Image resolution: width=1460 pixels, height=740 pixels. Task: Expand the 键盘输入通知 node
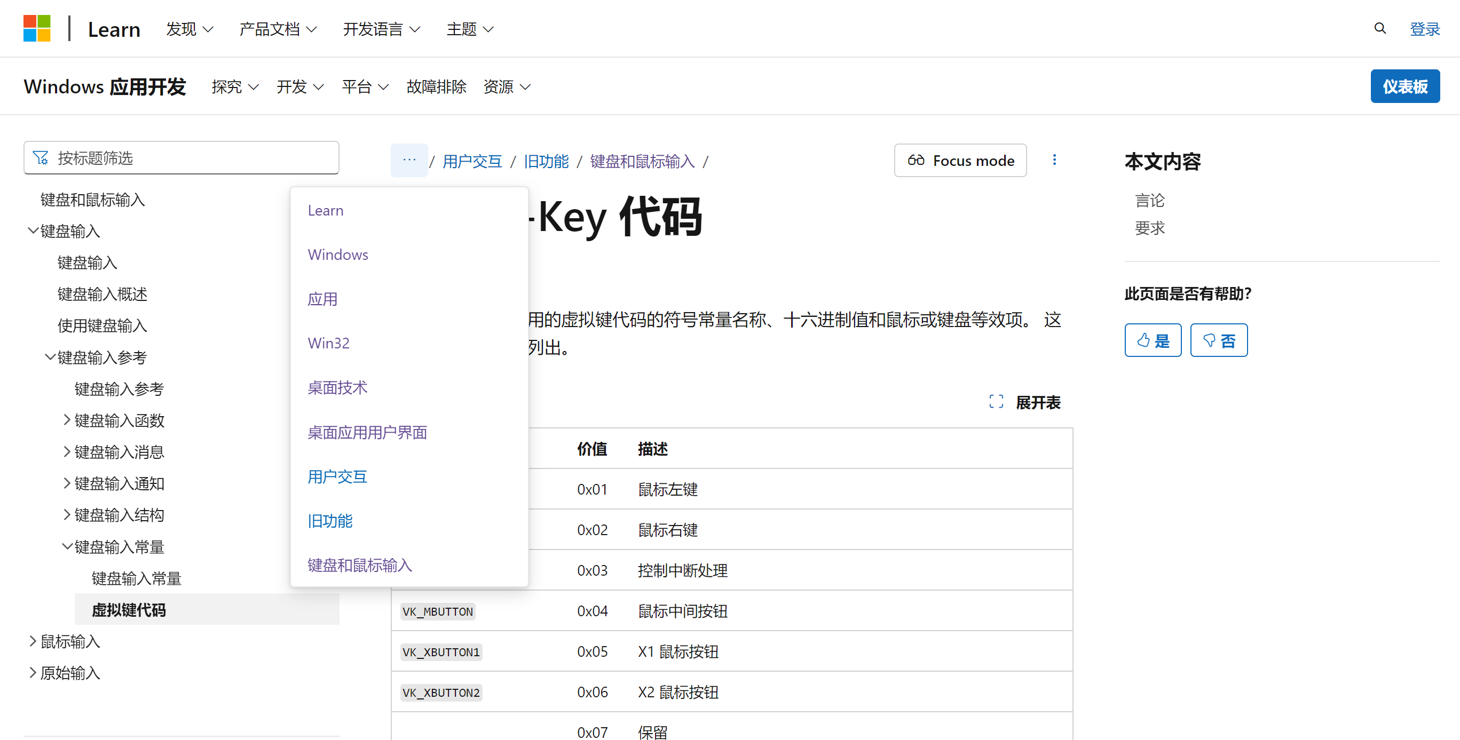[67, 483]
